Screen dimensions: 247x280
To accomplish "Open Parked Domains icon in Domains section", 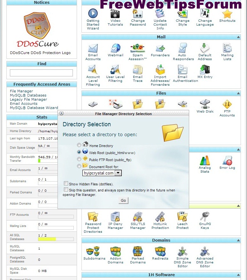I will (x=138, y=251).
